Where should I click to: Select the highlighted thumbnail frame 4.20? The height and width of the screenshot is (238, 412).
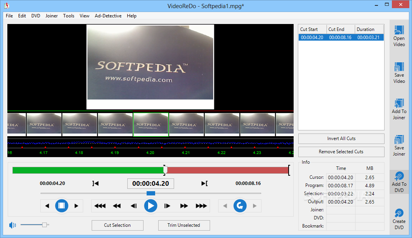[x=151, y=125]
